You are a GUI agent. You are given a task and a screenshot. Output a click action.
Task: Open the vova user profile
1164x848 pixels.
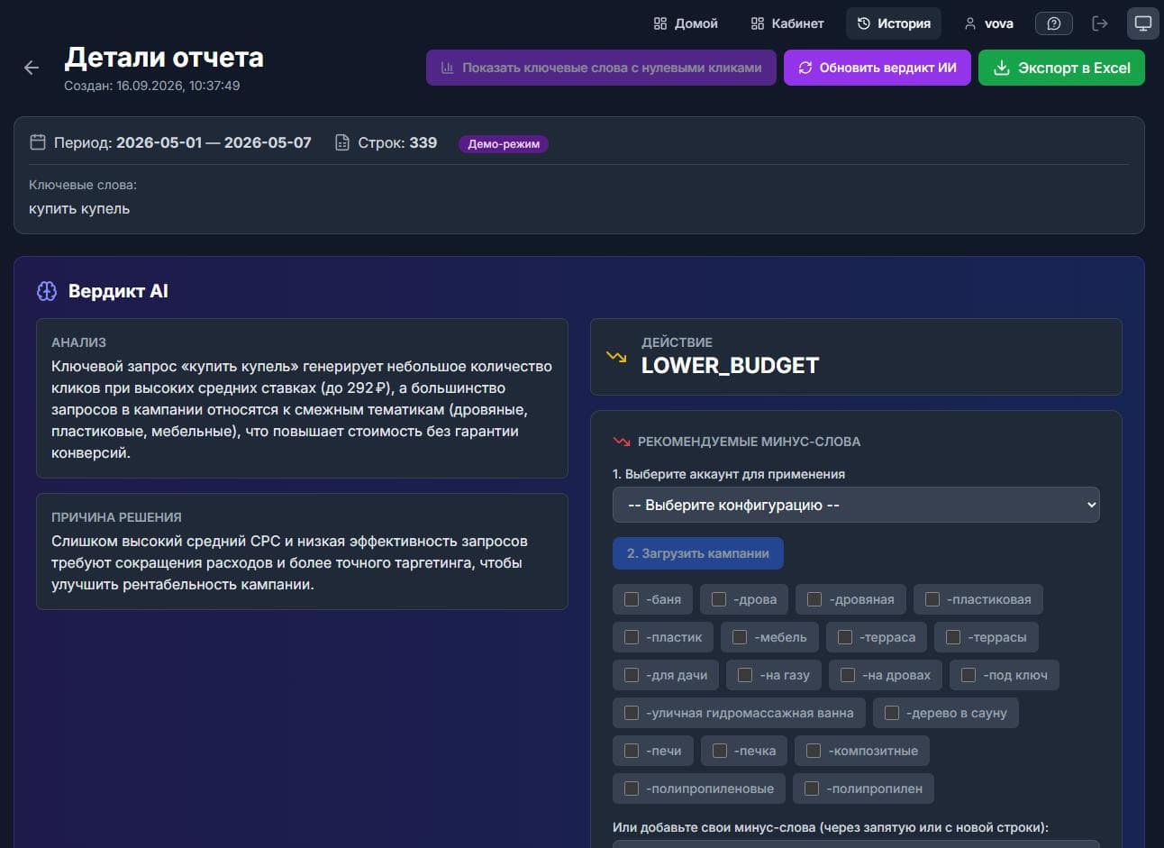[988, 23]
